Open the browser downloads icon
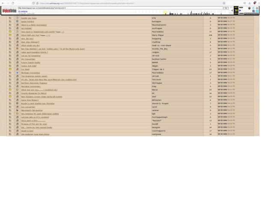The height and width of the screenshot is (205, 274). coord(250,3)
